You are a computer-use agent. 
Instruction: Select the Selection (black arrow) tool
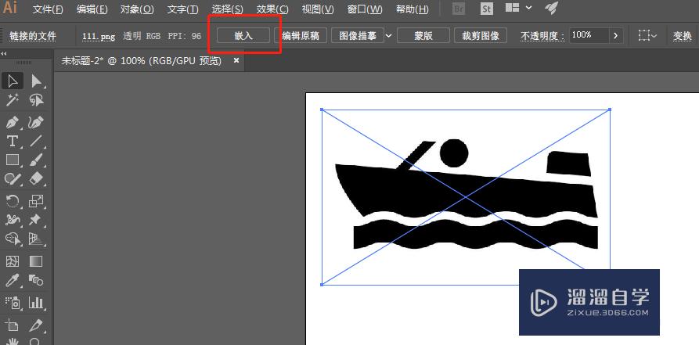pyautogui.click(x=13, y=81)
